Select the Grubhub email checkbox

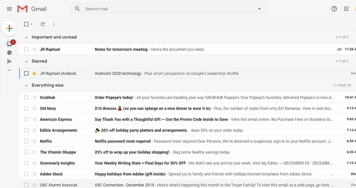click(26, 97)
